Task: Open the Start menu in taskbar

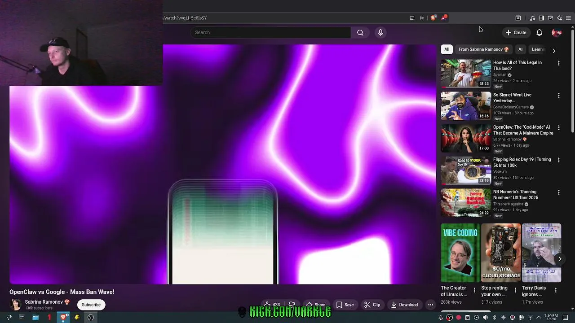Action: [x=9, y=317]
